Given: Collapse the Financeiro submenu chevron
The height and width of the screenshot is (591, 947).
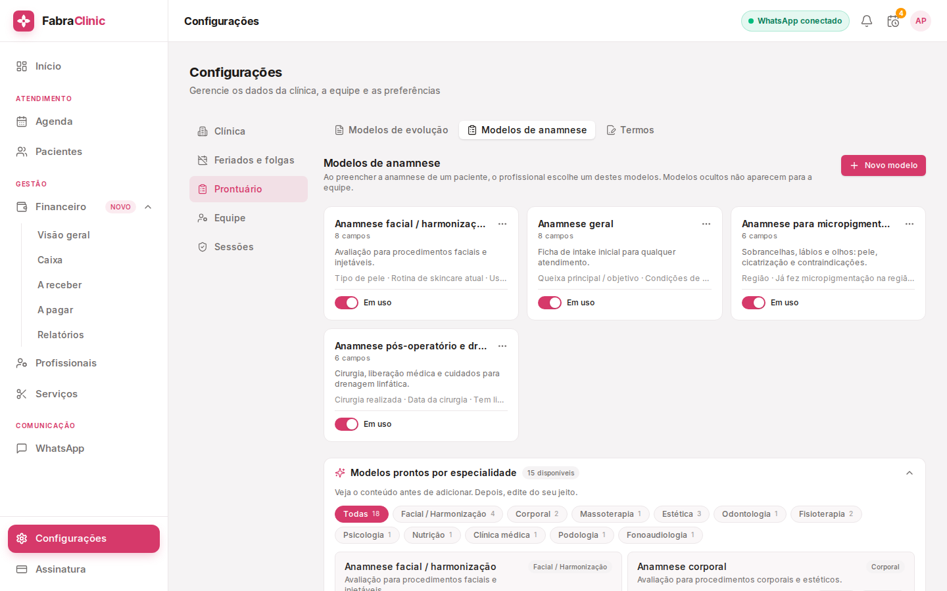Looking at the screenshot, I should click(148, 207).
